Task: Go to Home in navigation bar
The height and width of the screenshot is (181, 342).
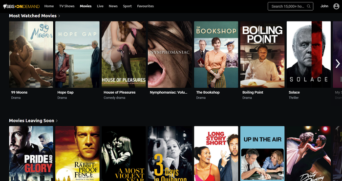Action: tap(49, 6)
